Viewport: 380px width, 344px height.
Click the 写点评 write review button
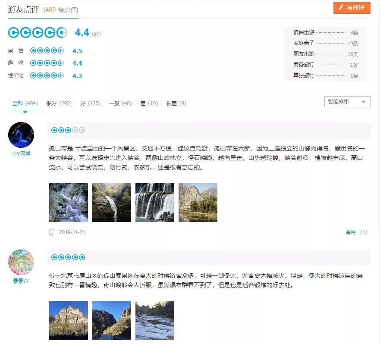[x=352, y=7]
